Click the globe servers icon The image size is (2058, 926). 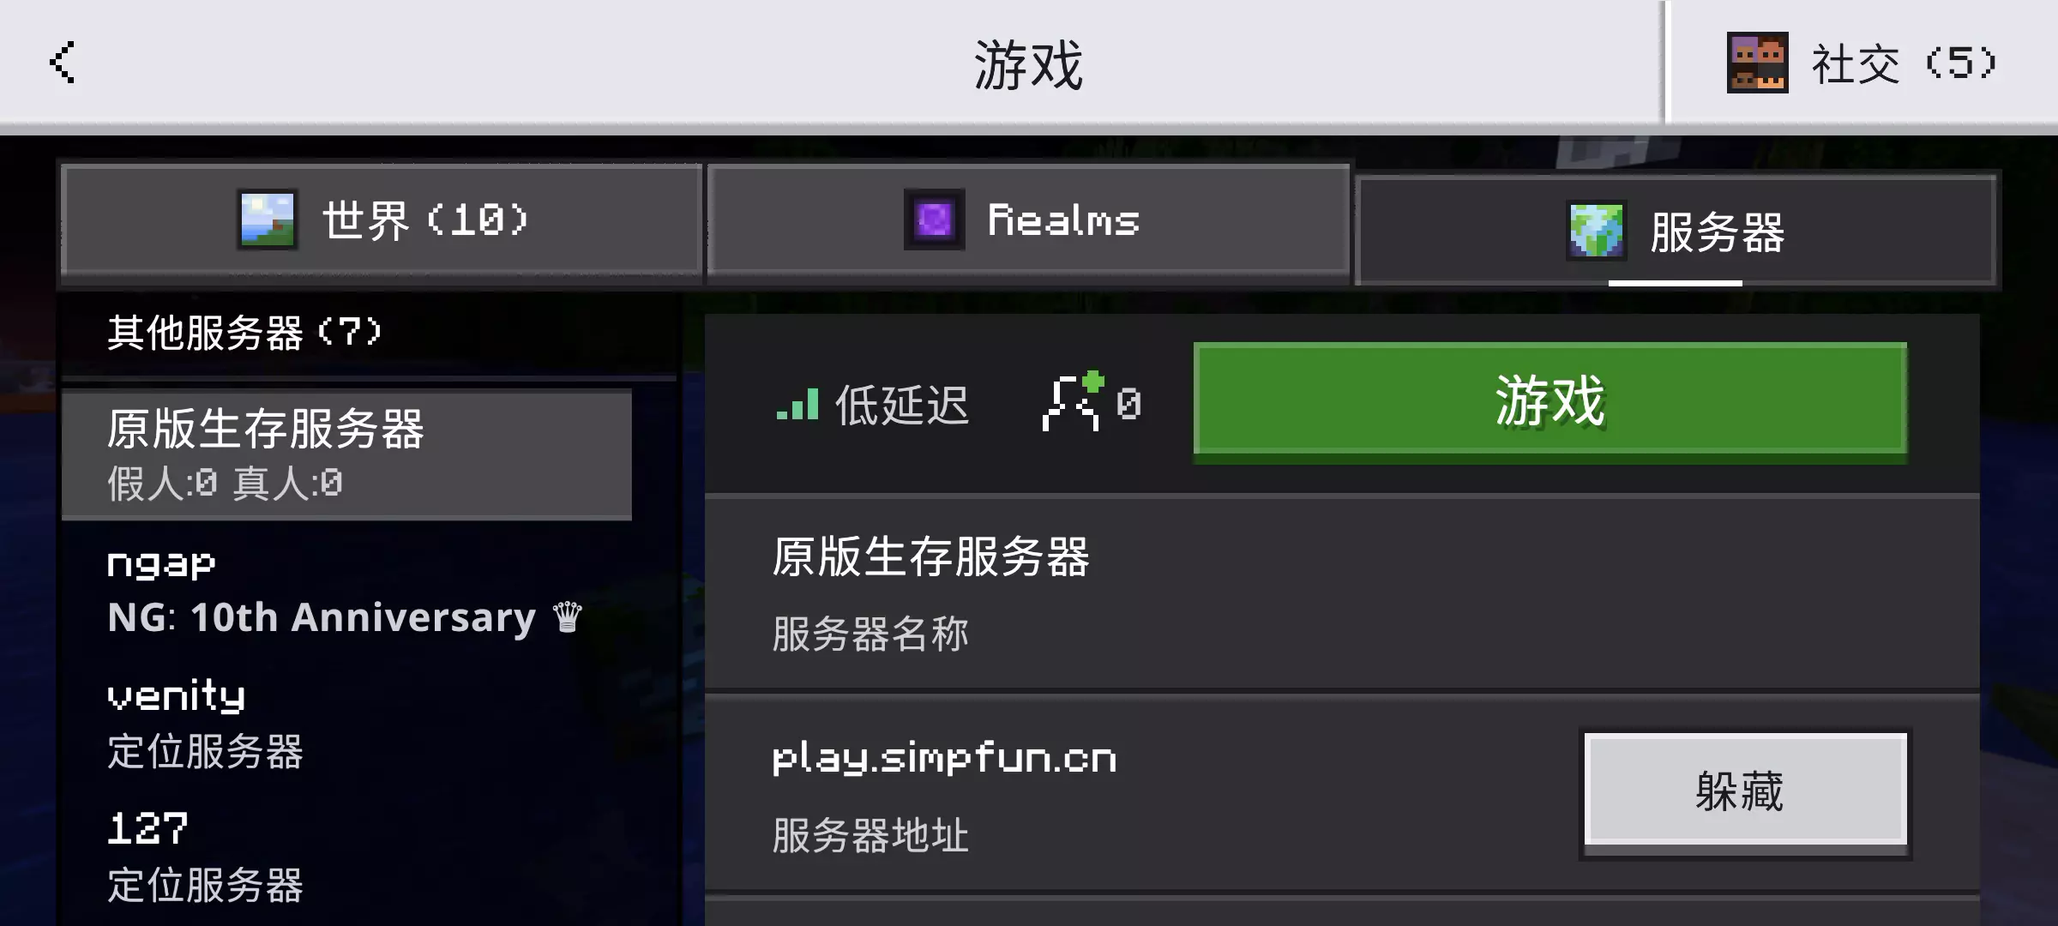coord(1596,231)
